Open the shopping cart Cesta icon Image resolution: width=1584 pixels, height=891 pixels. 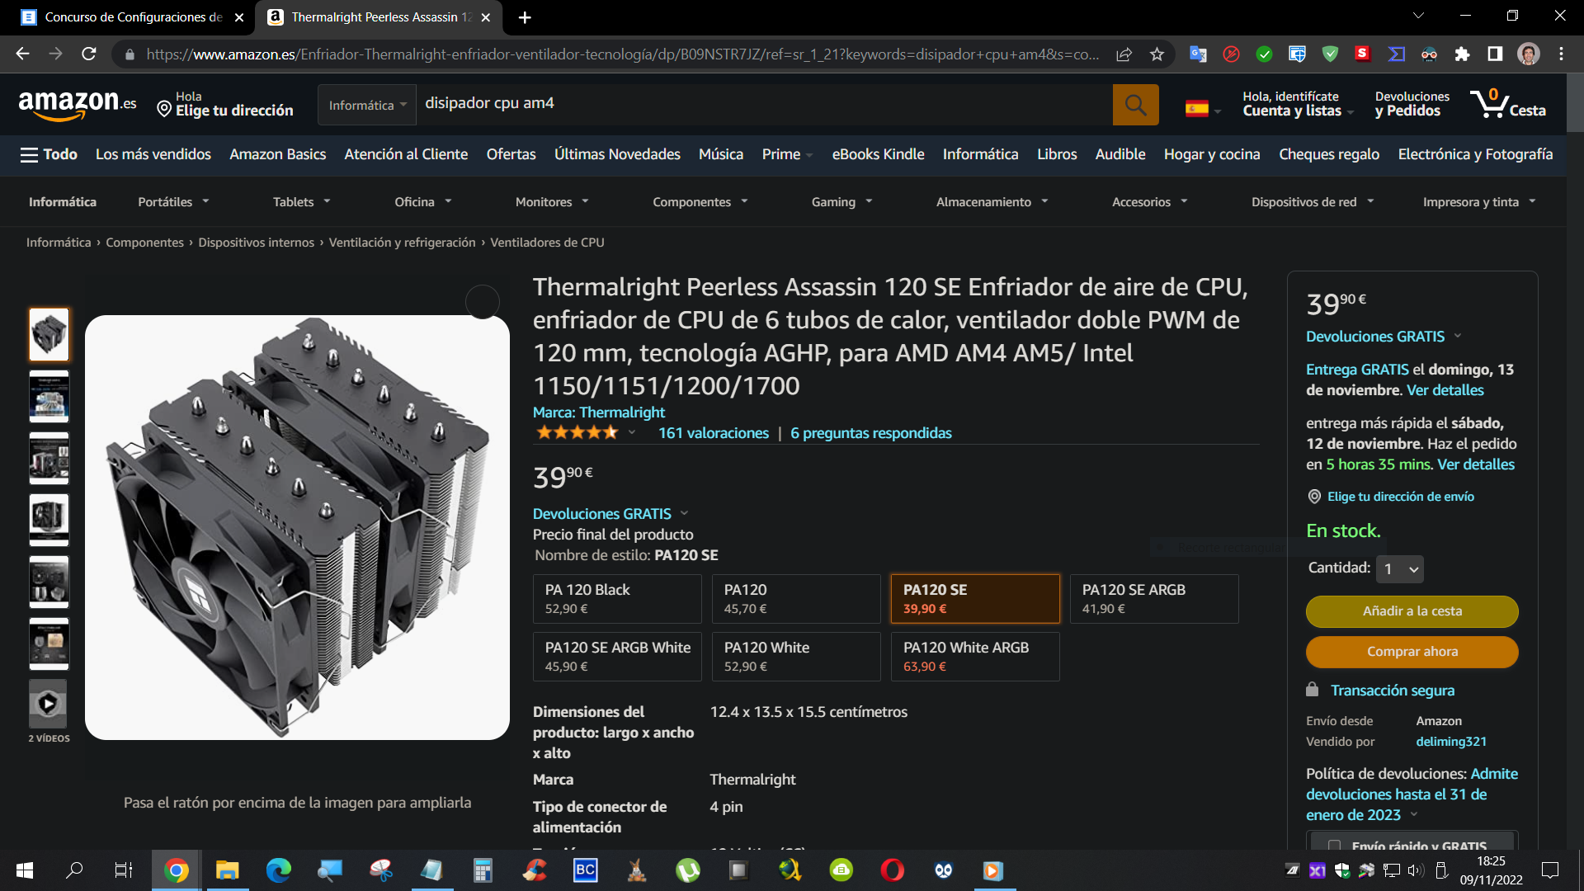[1508, 105]
